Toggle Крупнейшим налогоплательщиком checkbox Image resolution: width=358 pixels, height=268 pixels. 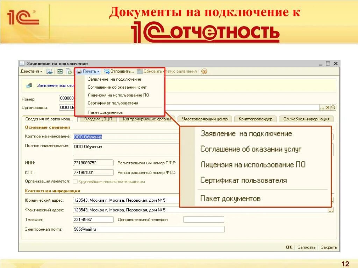(x=75, y=181)
